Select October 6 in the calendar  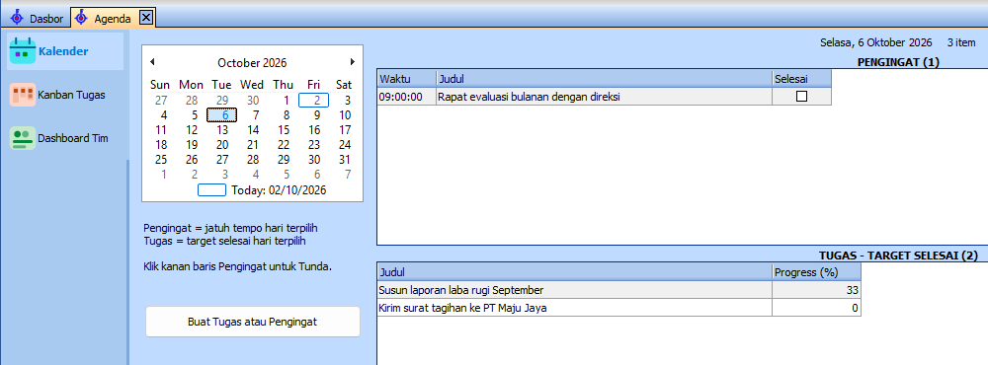(x=221, y=115)
